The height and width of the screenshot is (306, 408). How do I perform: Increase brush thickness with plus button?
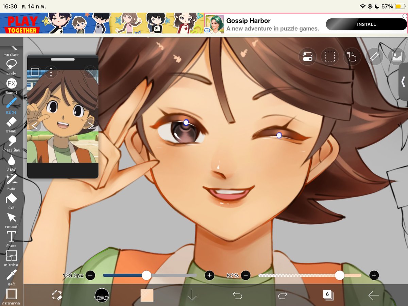point(209,275)
